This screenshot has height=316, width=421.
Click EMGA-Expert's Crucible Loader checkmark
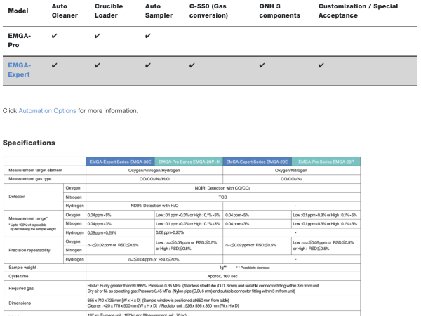point(98,65)
